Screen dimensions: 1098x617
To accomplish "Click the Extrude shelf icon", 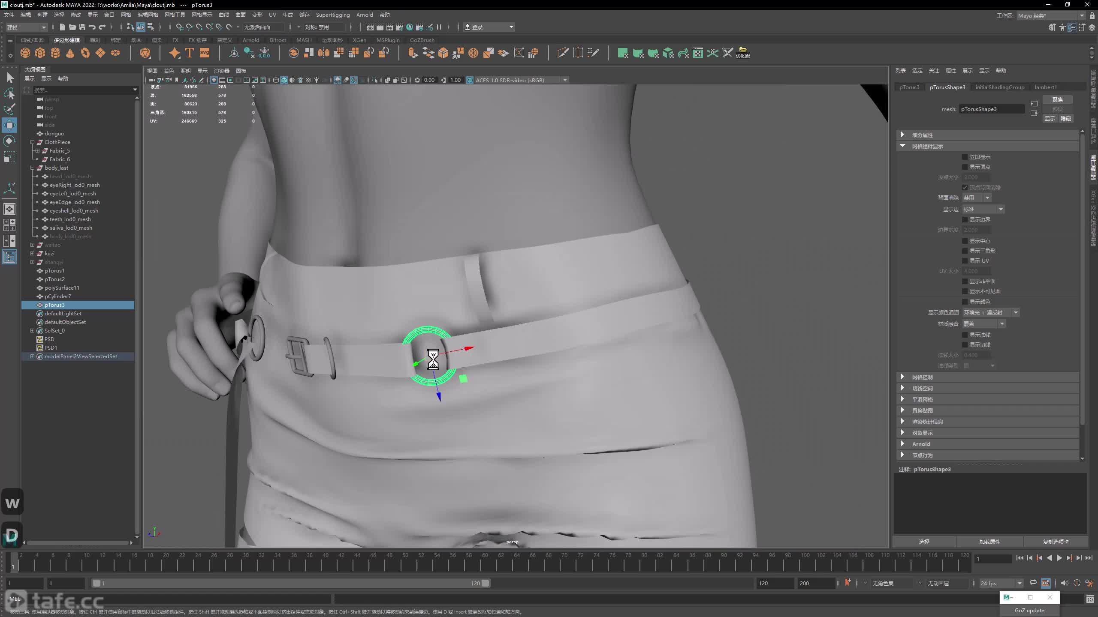I will pyautogui.click(x=413, y=53).
